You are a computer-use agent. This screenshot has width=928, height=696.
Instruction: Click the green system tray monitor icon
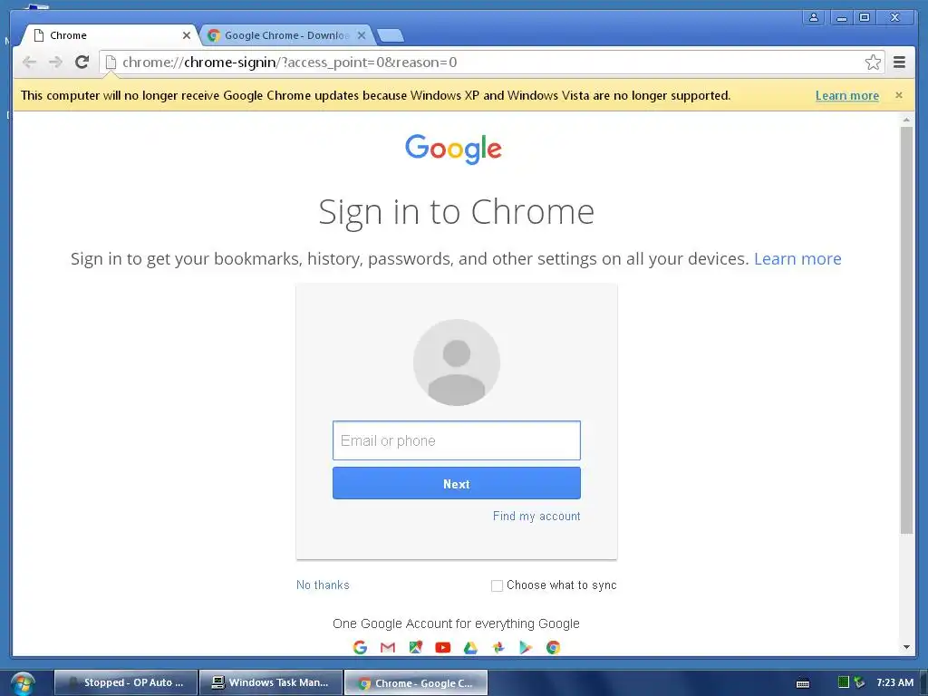(844, 682)
